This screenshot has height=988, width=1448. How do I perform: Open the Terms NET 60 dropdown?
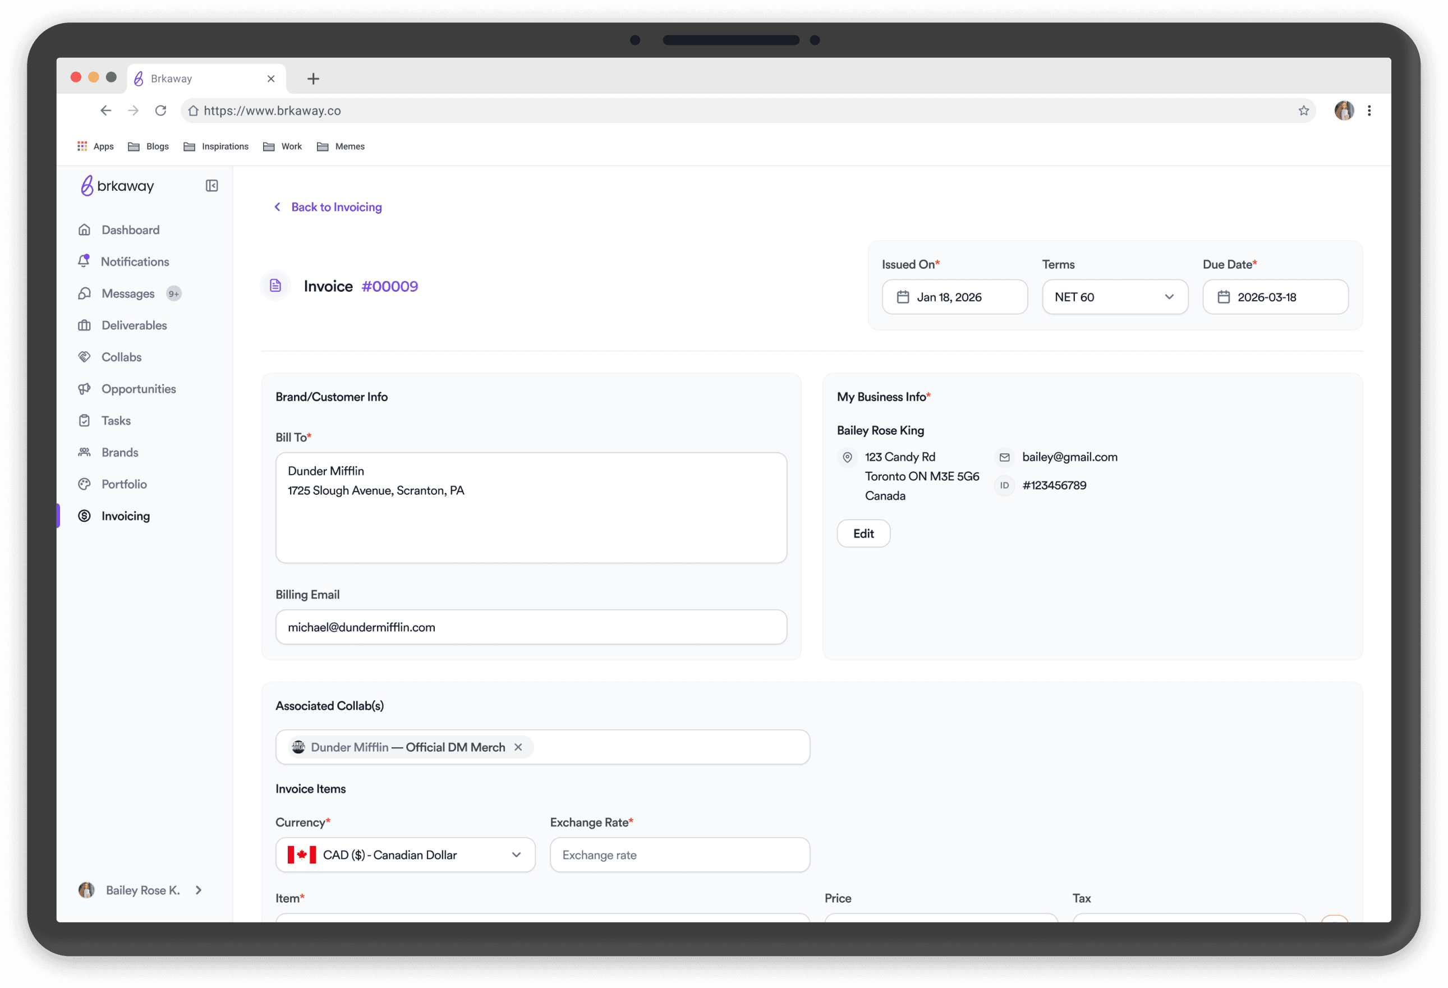(x=1114, y=297)
